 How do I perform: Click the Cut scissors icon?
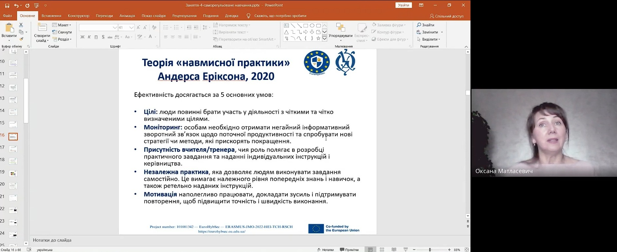pyautogui.click(x=21, y=25)
